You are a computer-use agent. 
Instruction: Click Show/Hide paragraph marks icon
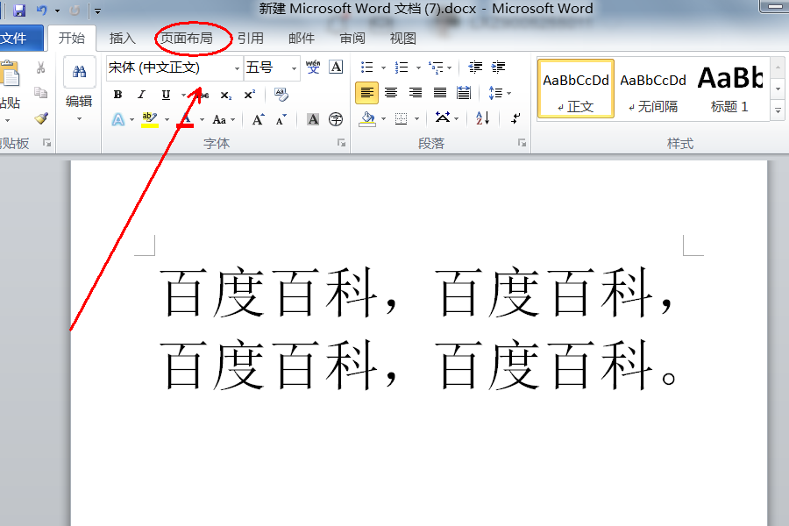[x=515, y=119]
